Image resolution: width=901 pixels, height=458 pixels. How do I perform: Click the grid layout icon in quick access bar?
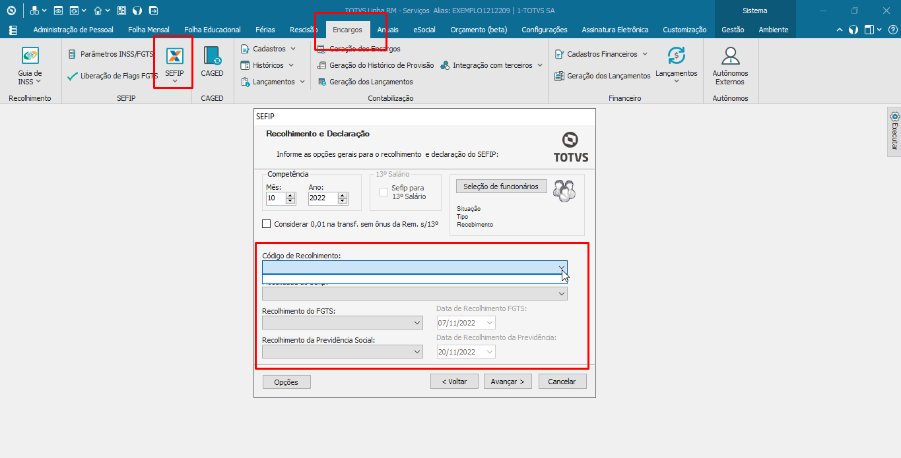121,11
